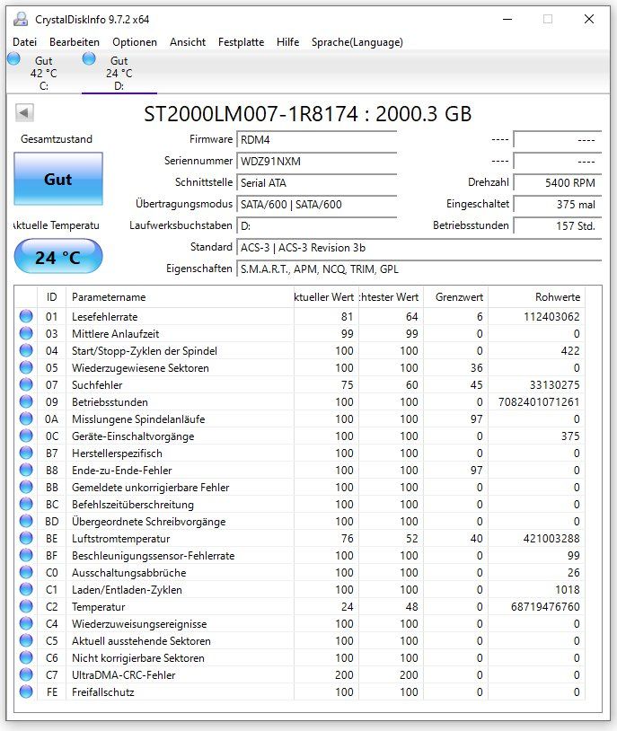Image resolution: width=617 pixels, height=731 pixels.
Task: Select the D: drive tab at 24 °C
Action: tap(119, 73)
